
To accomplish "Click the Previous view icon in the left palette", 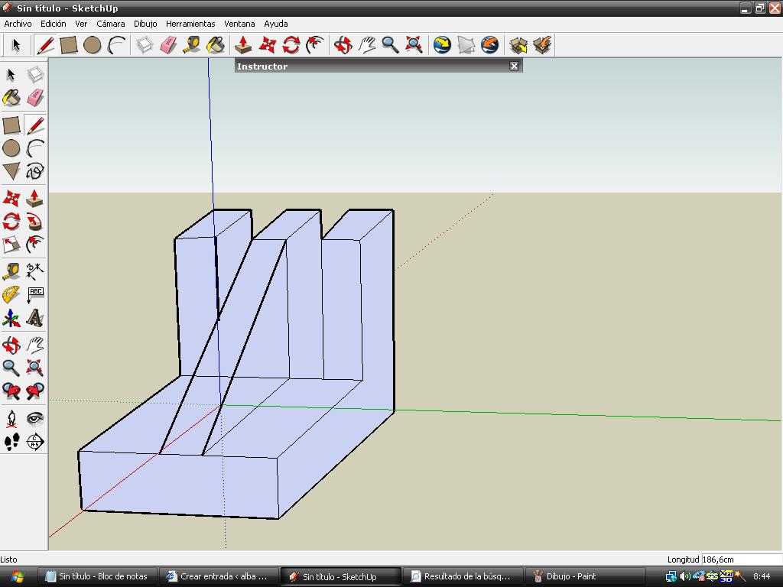I will 11,391.
